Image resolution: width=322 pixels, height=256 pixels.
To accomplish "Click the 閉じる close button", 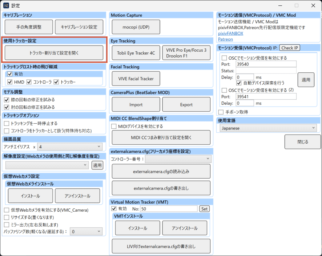I will (x=302, y=142).
